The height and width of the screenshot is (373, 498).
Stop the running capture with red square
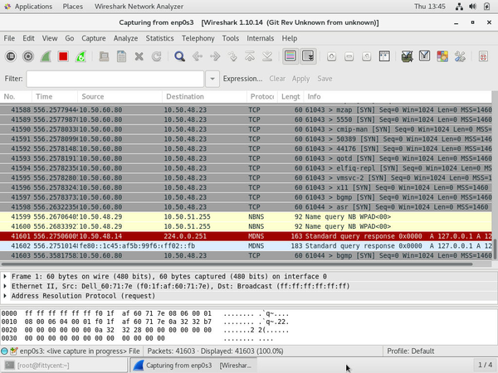tap(63, 56)
